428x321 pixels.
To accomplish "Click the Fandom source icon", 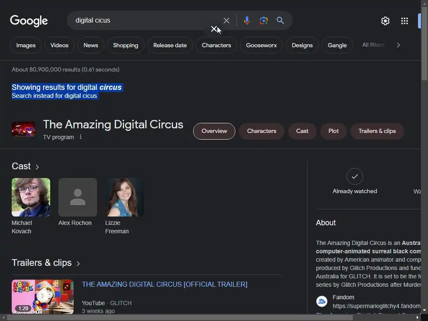I will click(321, 301).
